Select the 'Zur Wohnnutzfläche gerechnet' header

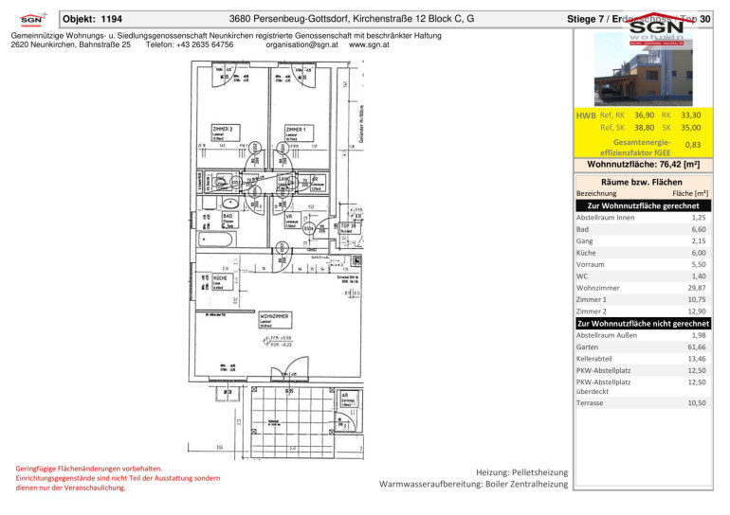[x=643, y=205]
